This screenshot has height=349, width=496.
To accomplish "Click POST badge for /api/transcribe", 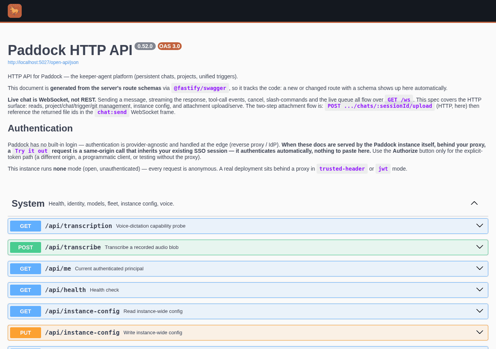I will pyautogui.click(x=26, y=247).
